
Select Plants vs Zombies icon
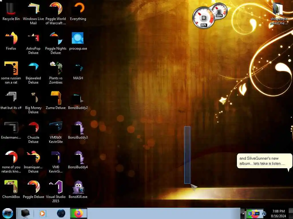[x=56, y=73]
